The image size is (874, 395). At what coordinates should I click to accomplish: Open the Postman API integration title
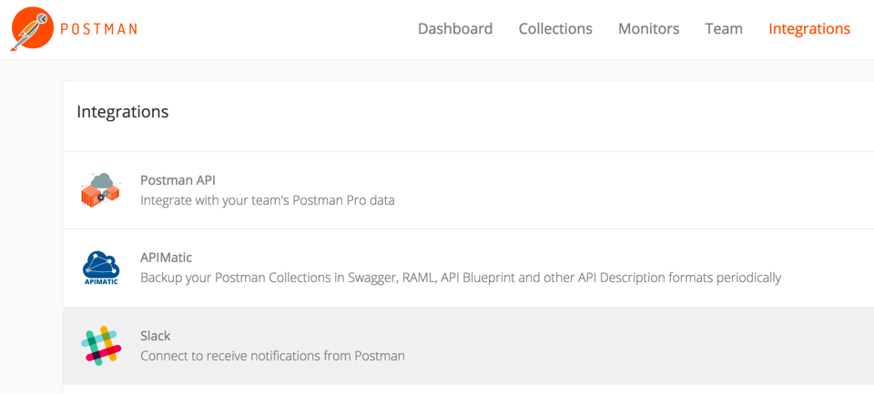pos(178,180)
